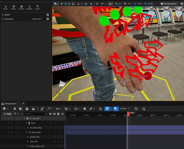Open the sequence hierarchy icon in Sequencer

(42, 109)
